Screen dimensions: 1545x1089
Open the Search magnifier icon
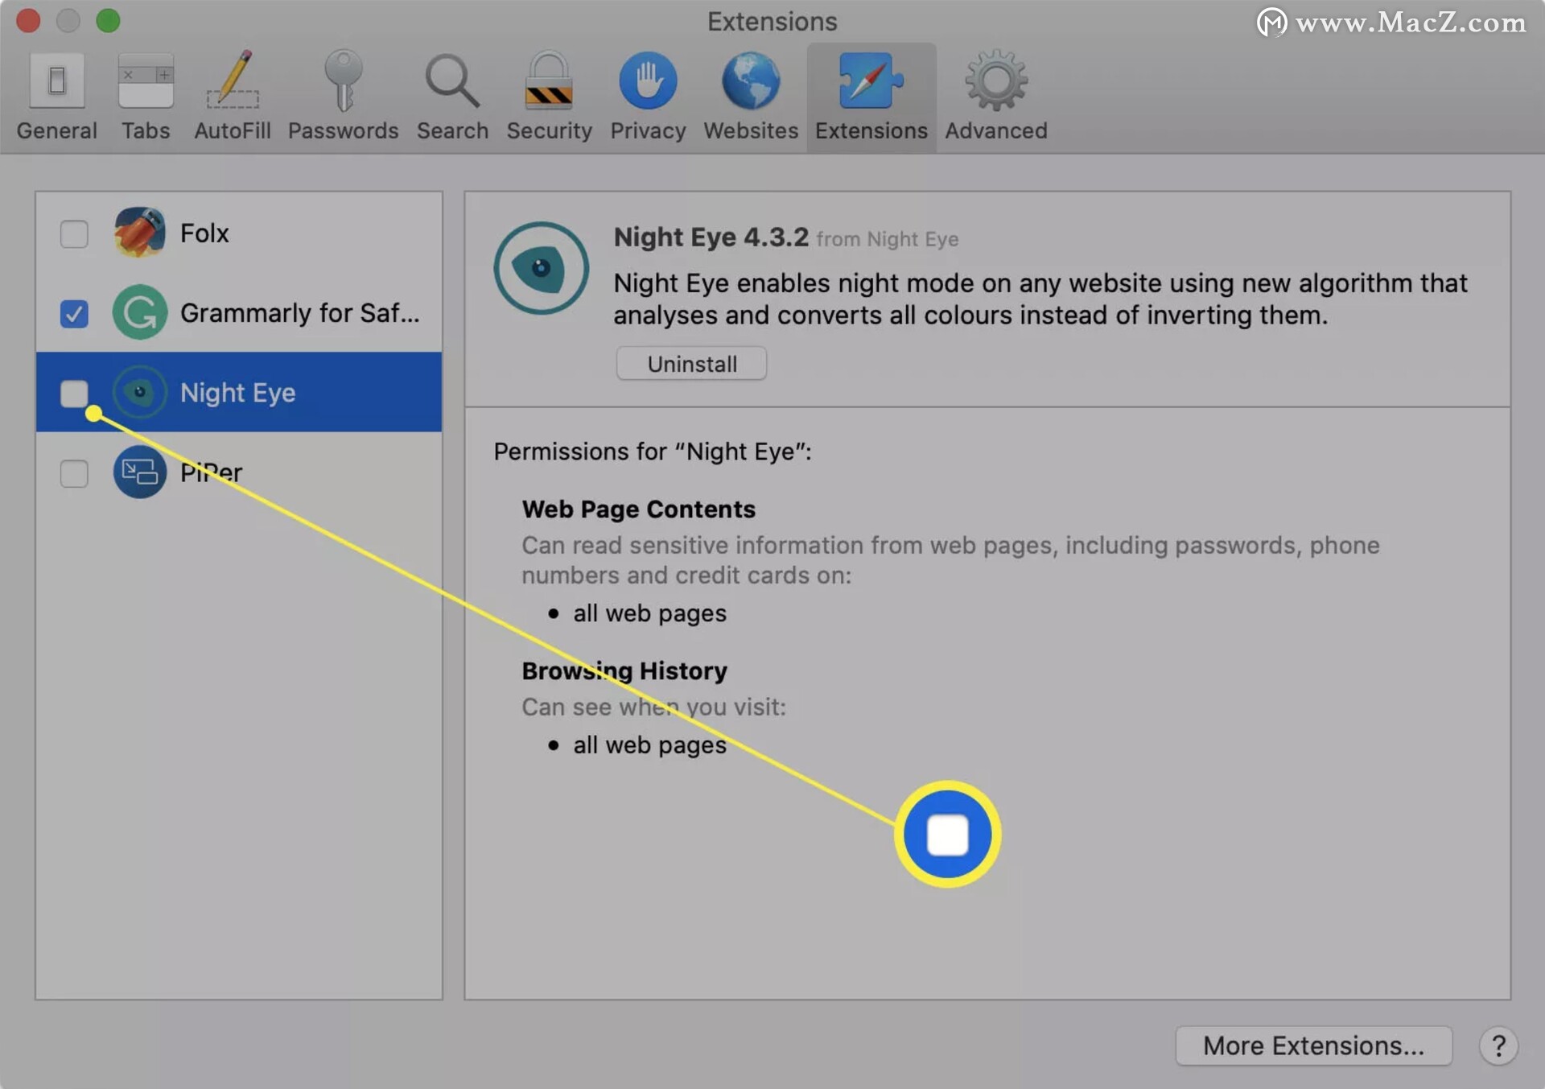(x=452, y=80)
